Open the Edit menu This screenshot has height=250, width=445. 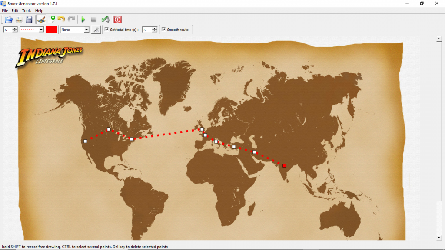point(15,10)
